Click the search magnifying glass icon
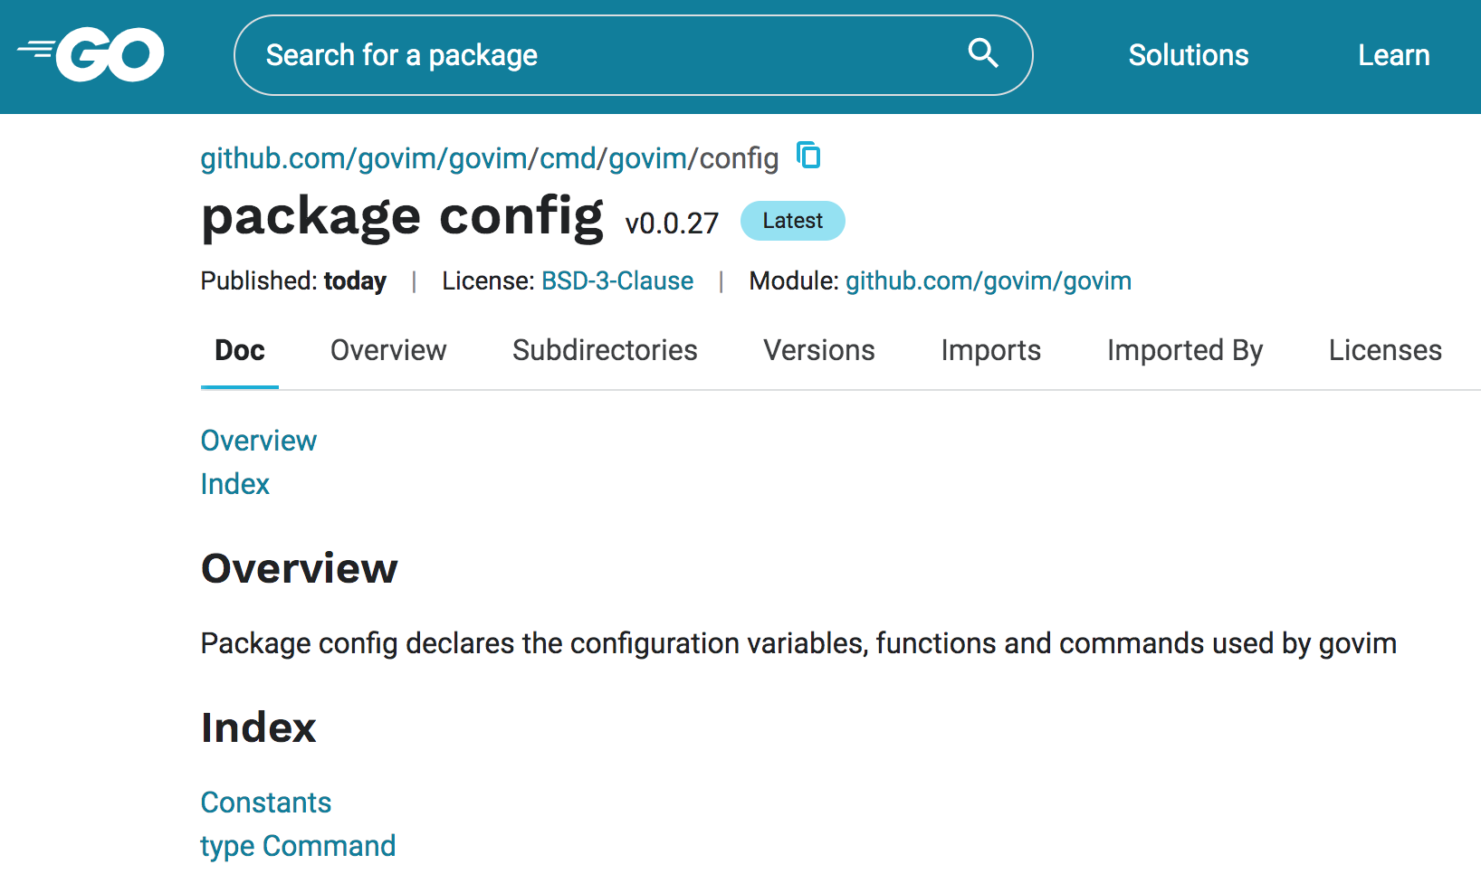1481x874 pixels. [x=982, y=54]
